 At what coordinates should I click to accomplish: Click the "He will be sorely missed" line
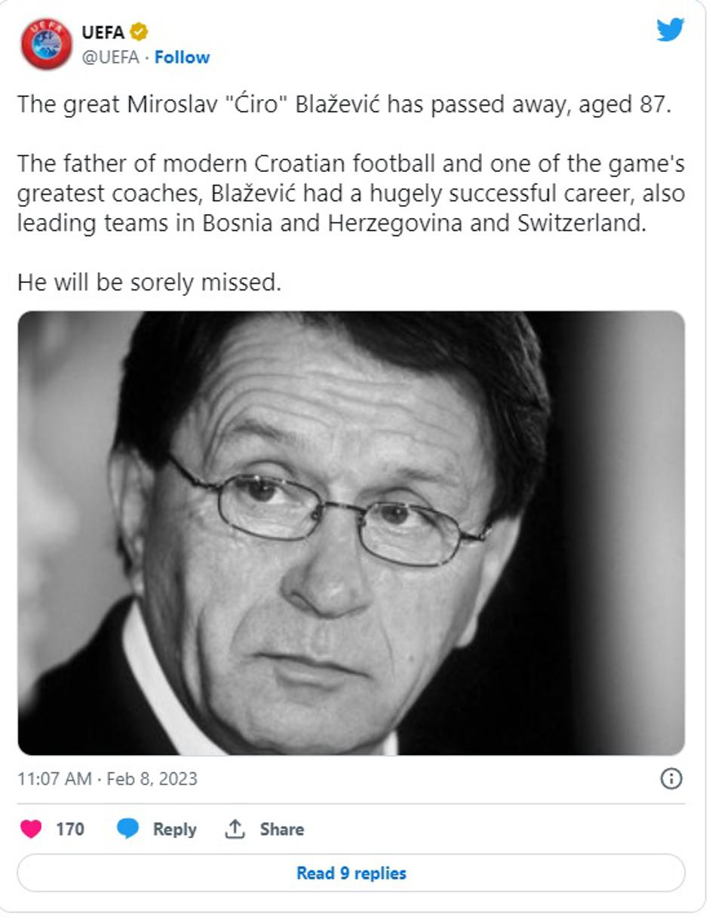149,283
